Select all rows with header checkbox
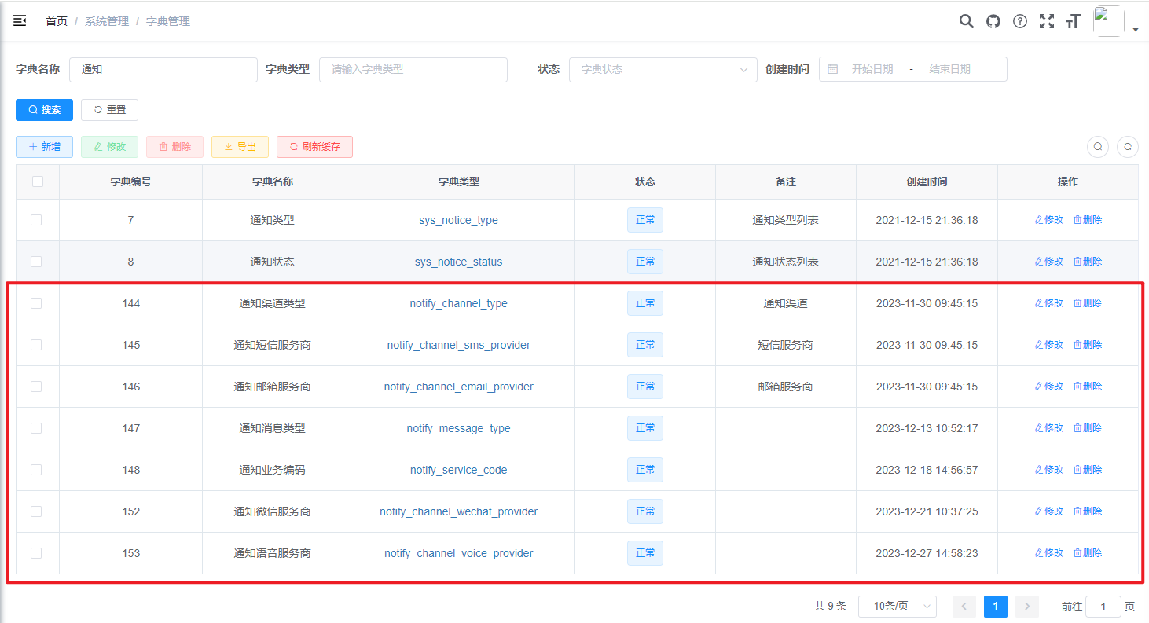This screenshot has width=1149, height=623. pos(37,181)
